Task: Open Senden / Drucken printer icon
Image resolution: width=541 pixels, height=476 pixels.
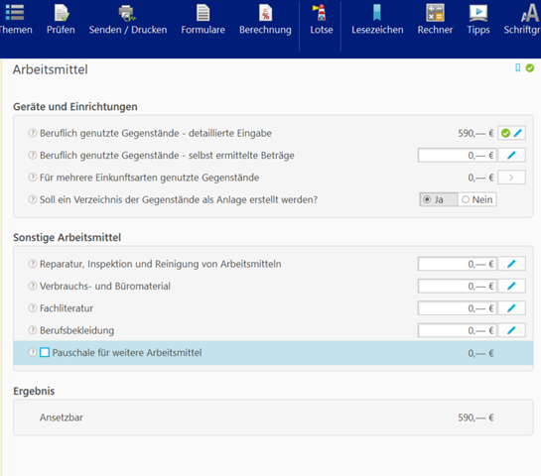Action: [127, 13]
